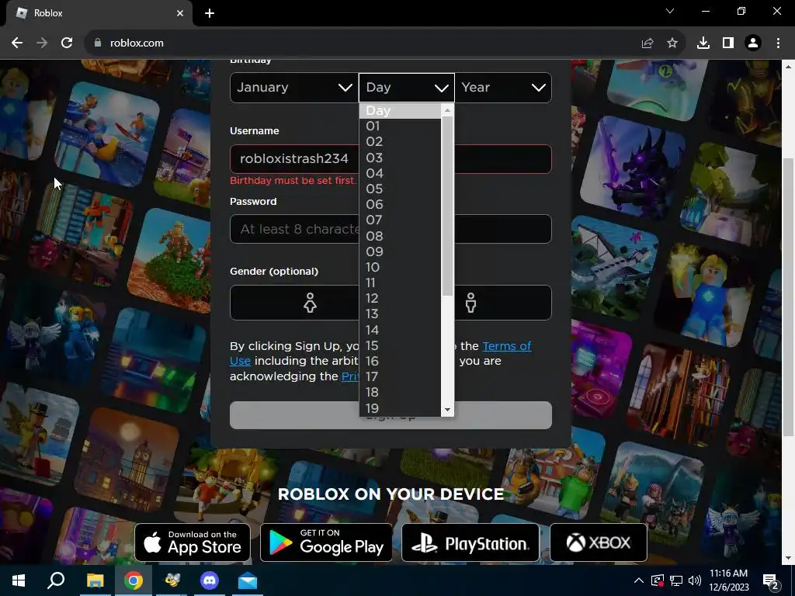The image size is (795, 596).
Task: Open the Chrome profile avatar
Action: click(x=753, y=43)
